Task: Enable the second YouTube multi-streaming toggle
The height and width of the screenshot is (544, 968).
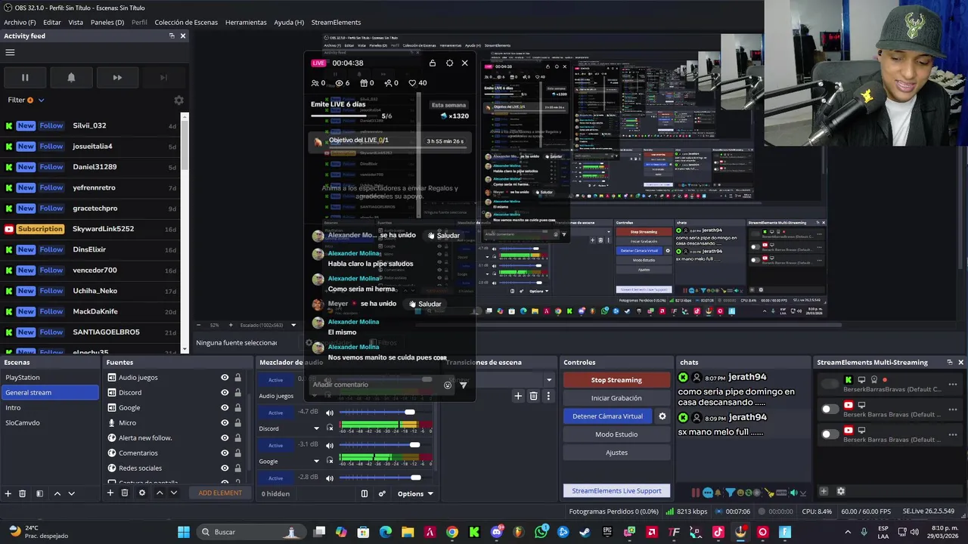Action: [x=830, y=434]
